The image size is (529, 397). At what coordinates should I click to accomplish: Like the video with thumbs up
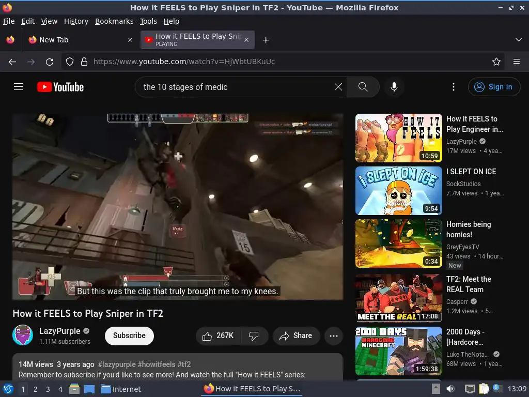(219, 335)
